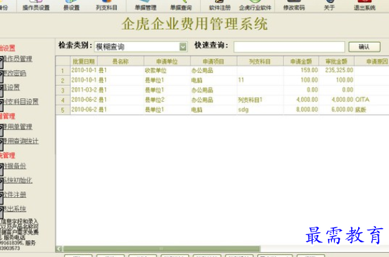The image size is (389, 257).
Task: Click the 审批金额 column header
Action: [x=336, y=61]
